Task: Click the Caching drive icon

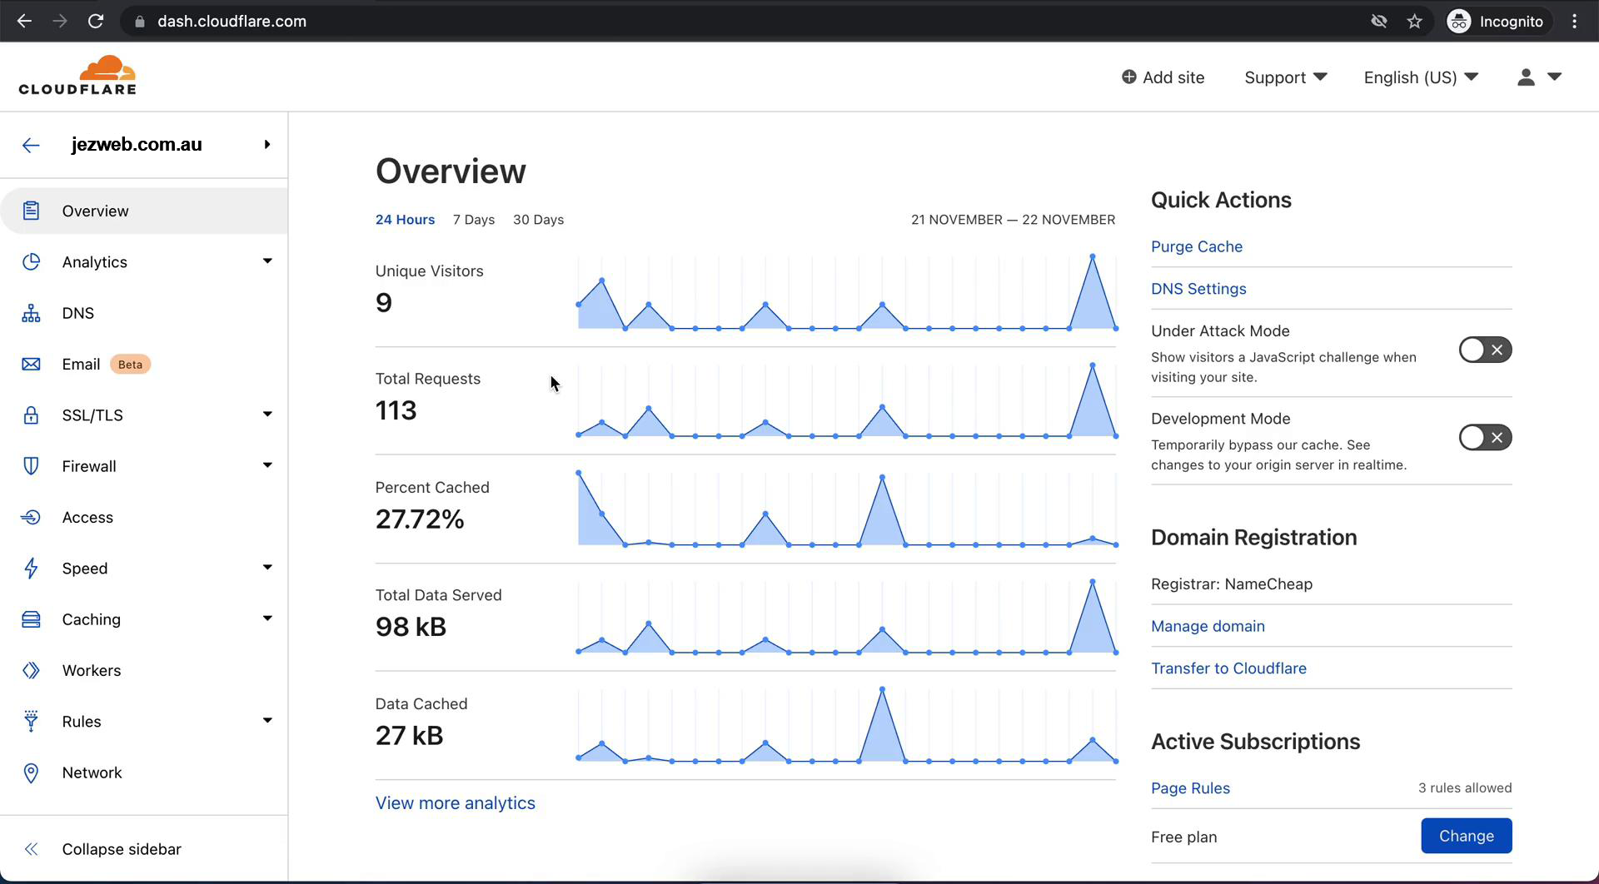Action: (x=31, y=619)
